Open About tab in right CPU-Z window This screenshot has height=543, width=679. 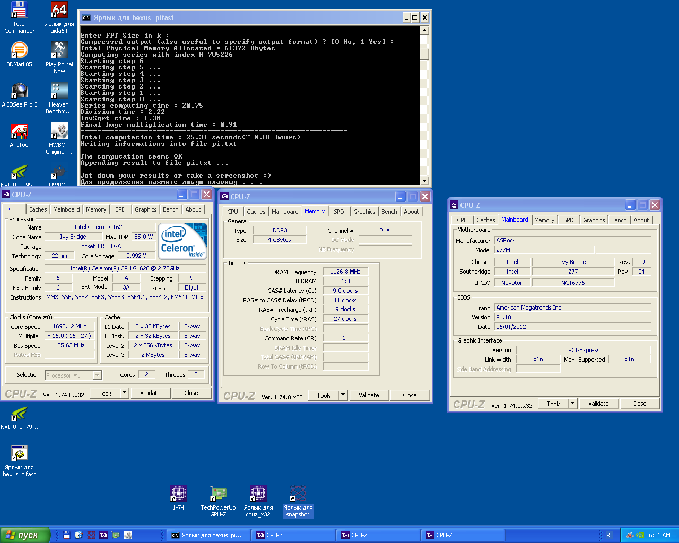(641, 220)
